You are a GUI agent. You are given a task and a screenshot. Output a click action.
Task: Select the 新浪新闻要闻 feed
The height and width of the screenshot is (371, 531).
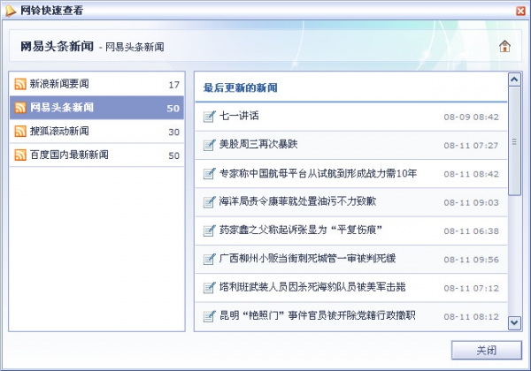(x=96, y=84)
